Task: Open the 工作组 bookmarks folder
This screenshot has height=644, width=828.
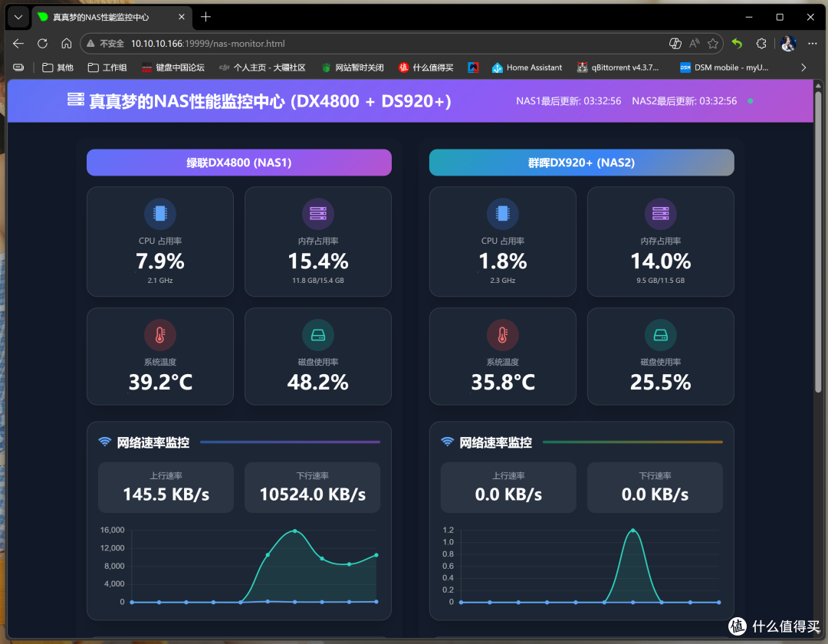Action: pos(107,67)
